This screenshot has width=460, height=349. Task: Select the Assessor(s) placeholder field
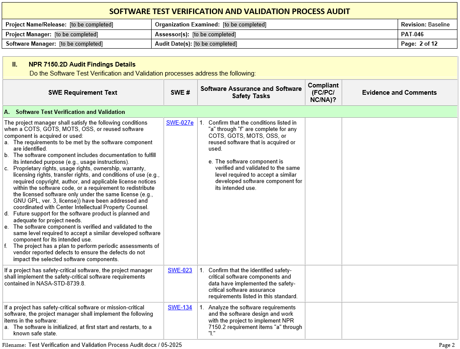click(214, 35)
